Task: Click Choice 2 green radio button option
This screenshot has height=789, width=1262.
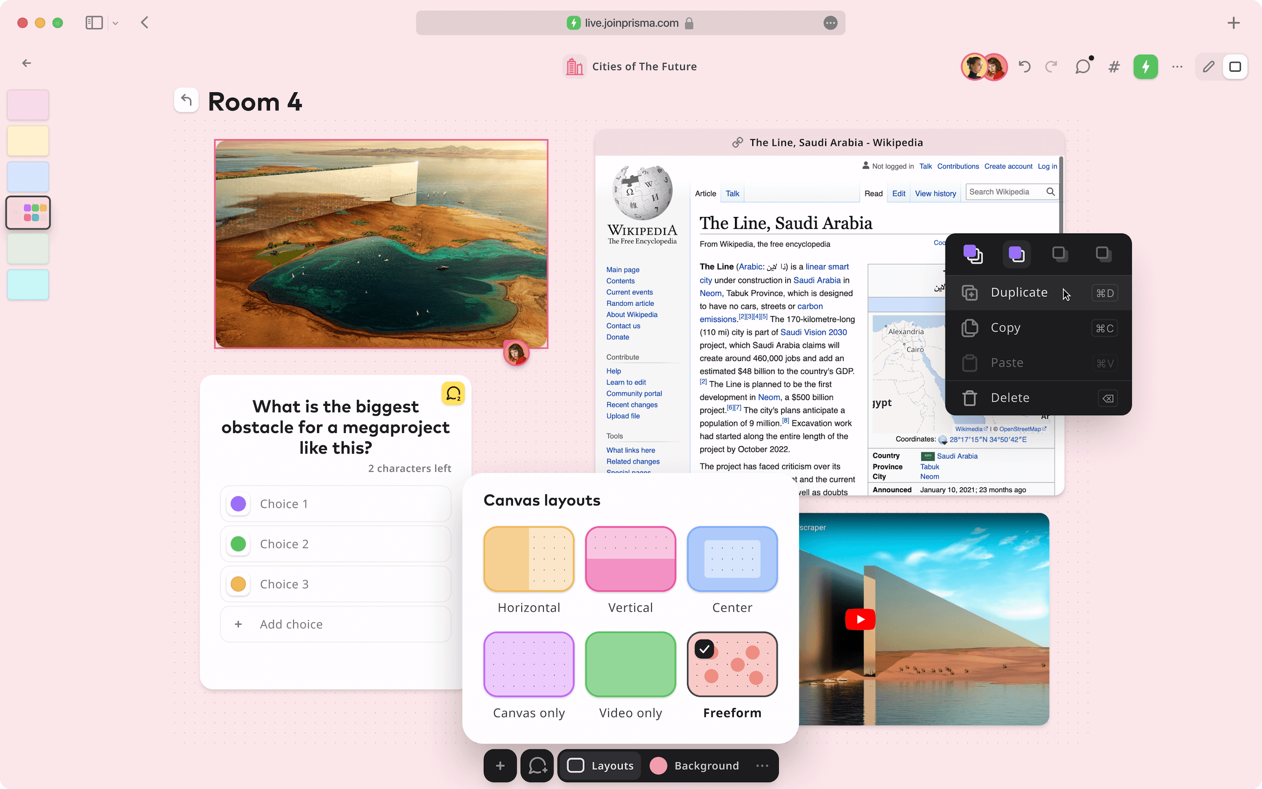Action: [x=239, y=543]
